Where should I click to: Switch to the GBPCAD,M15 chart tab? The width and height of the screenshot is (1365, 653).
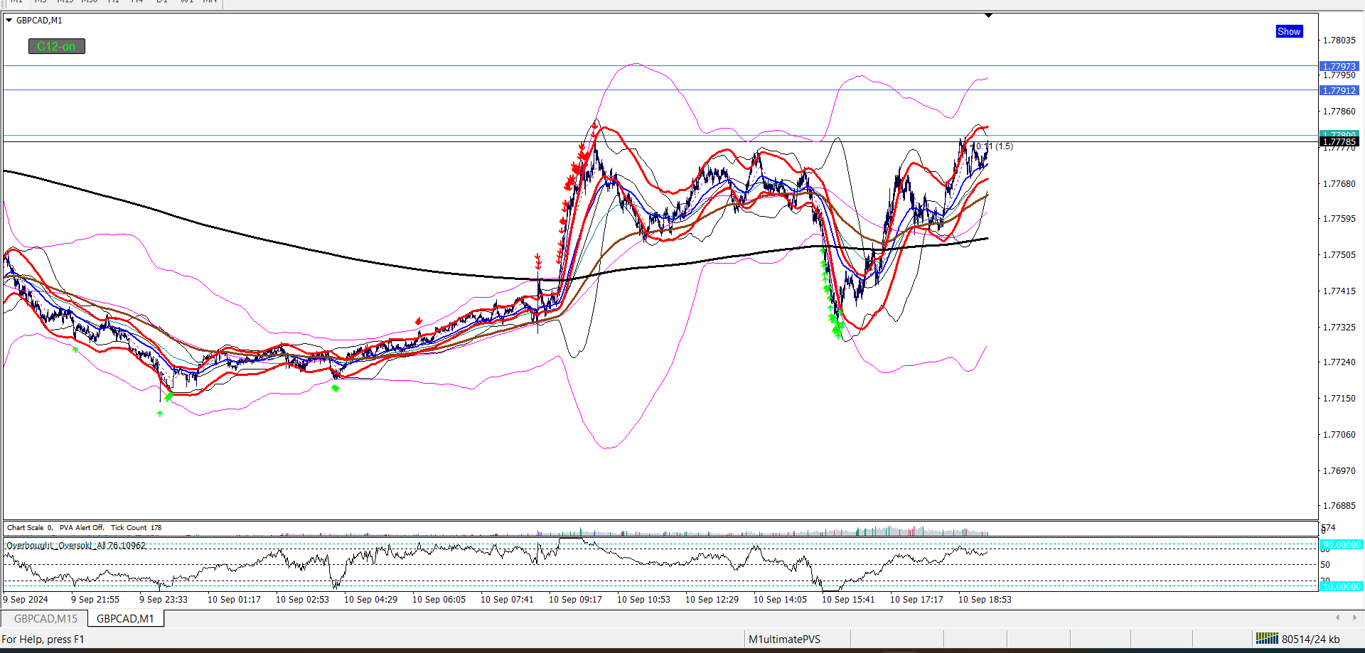(x=45, y=618)
